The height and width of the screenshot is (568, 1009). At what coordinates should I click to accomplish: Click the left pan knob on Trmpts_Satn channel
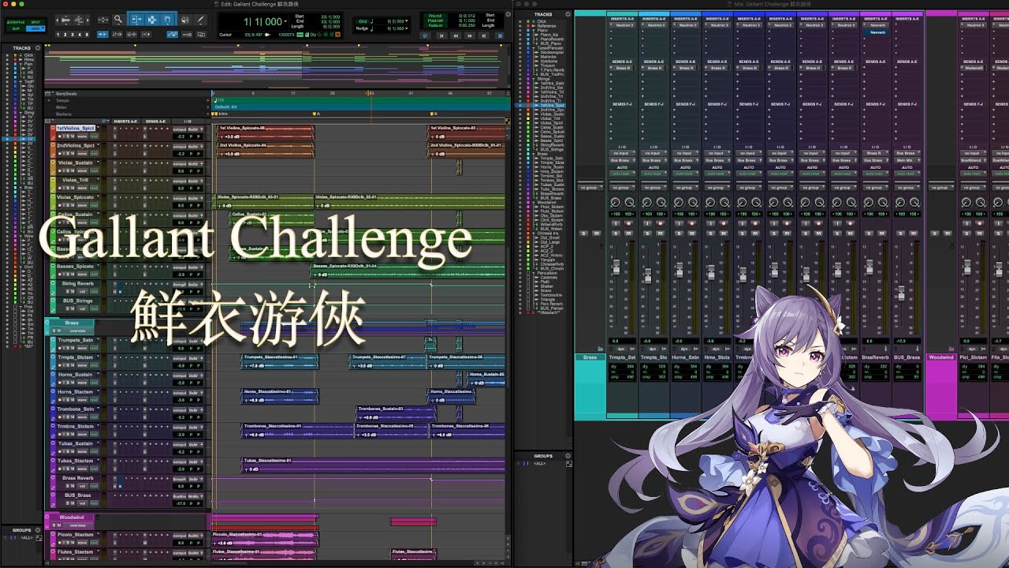pyautogui.click(x=615, y=202)
